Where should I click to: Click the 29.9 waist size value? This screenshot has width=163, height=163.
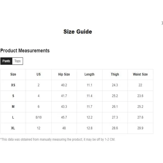[x=140, y=128]
